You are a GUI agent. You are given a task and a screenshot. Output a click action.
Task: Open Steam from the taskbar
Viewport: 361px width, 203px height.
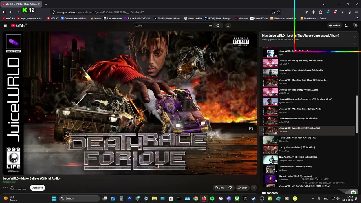(254, 198)
